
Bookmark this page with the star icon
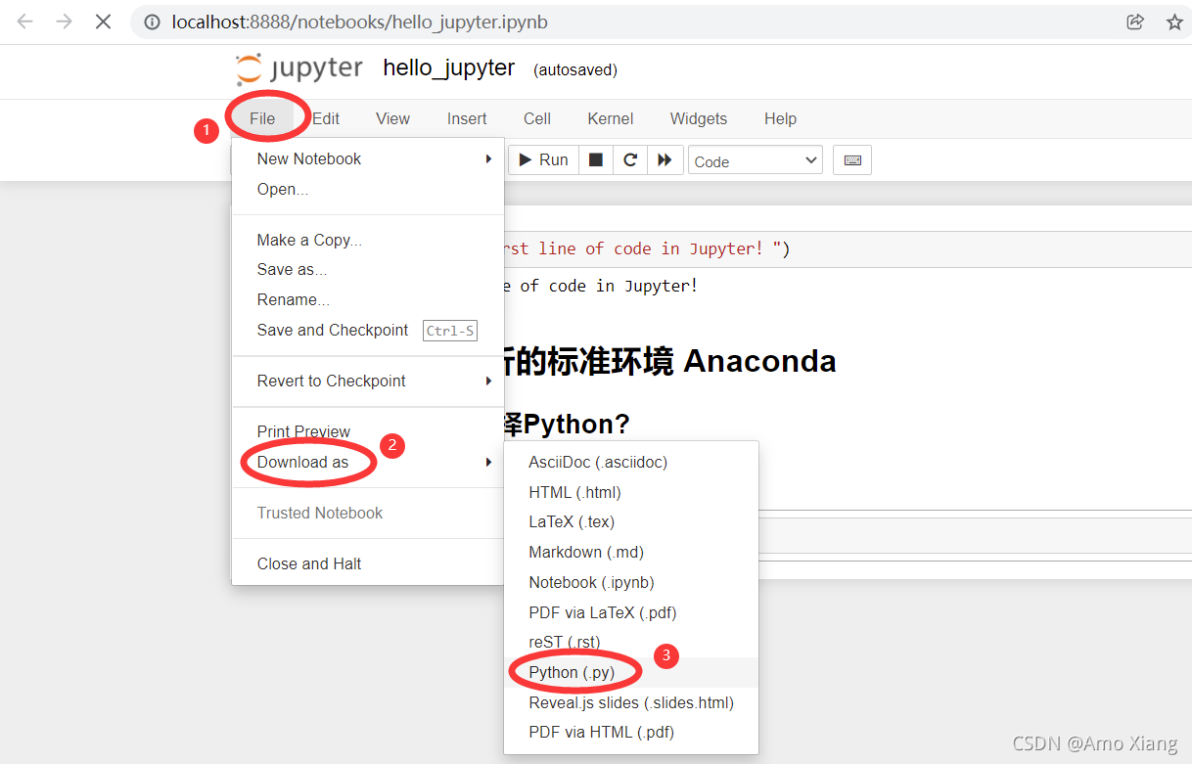point(1174,22)
